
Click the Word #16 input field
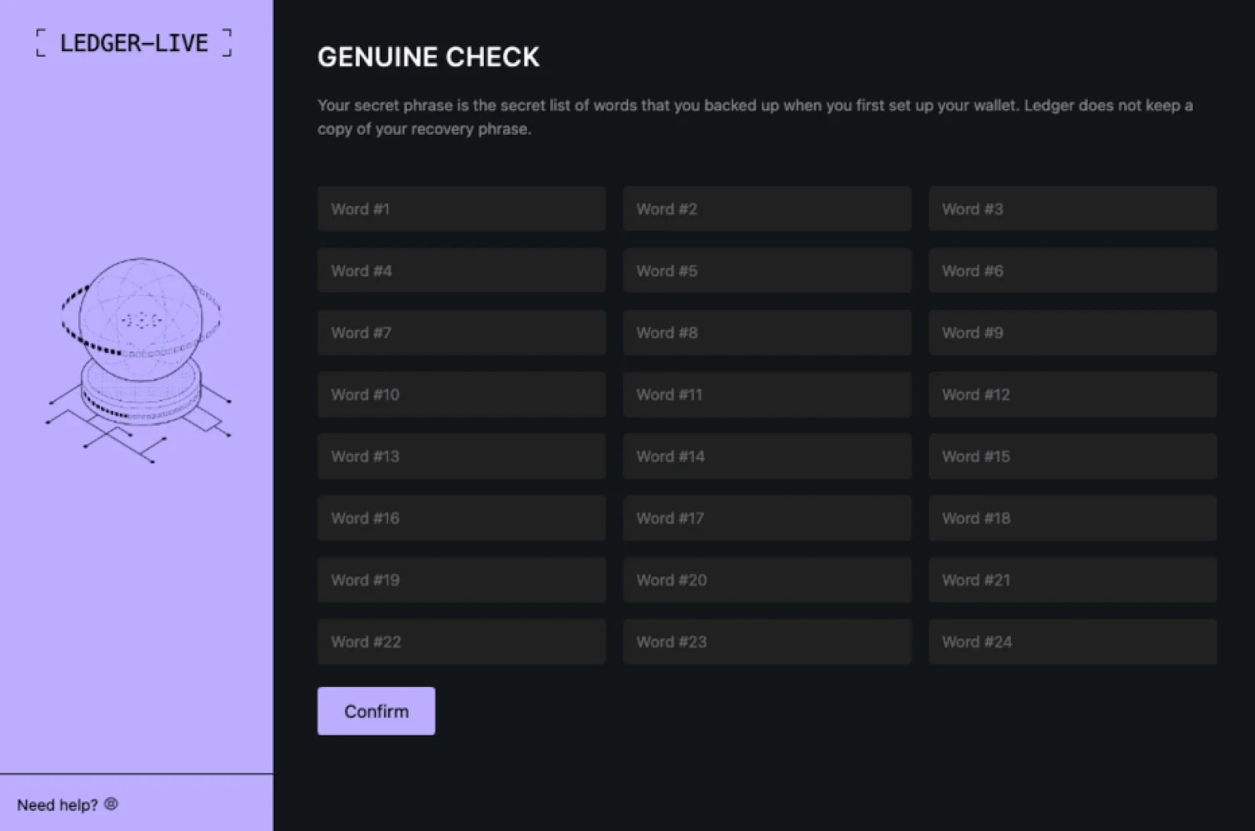tap(461, 518)
